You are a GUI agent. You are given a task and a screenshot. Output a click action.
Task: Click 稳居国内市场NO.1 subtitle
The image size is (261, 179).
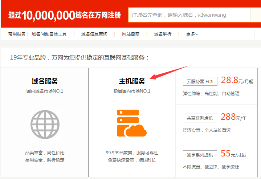(132, 91)
